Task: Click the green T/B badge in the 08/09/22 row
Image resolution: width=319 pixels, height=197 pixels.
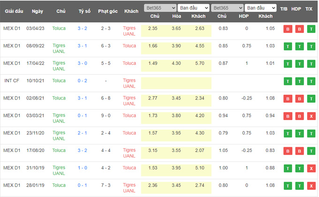Action: [287, 46]
